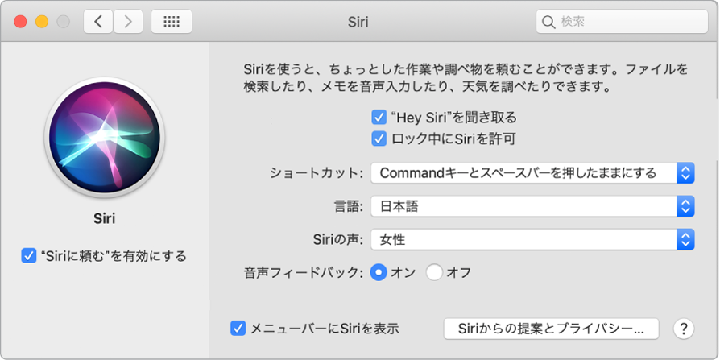Select 音声フィードバック オン radio button

[x=379, y=273]
